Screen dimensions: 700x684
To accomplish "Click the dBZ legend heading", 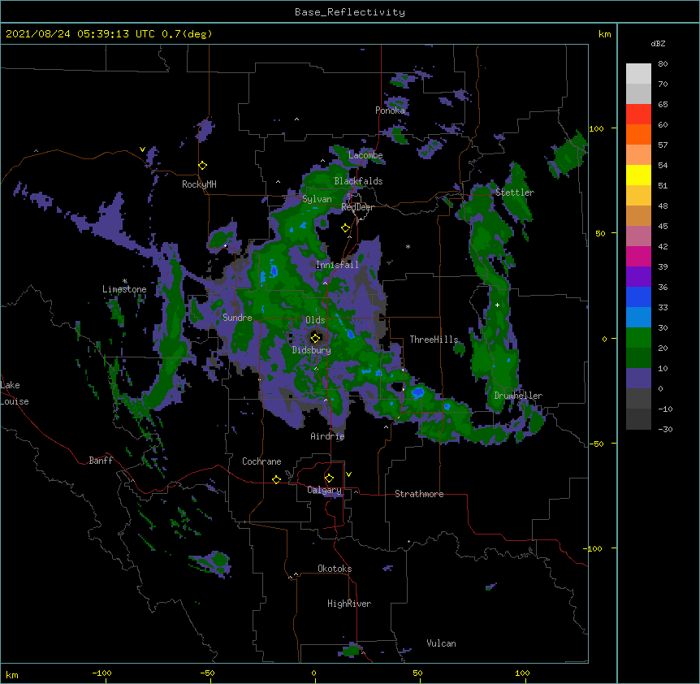I will click(x=658, y=43).
